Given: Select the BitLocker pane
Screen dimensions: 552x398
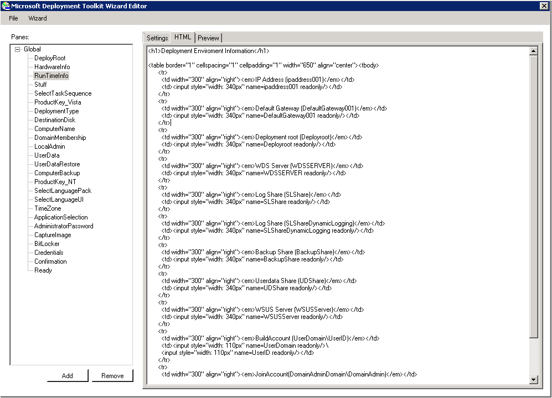Looking at the screenshot, I should tap(47, 244).
